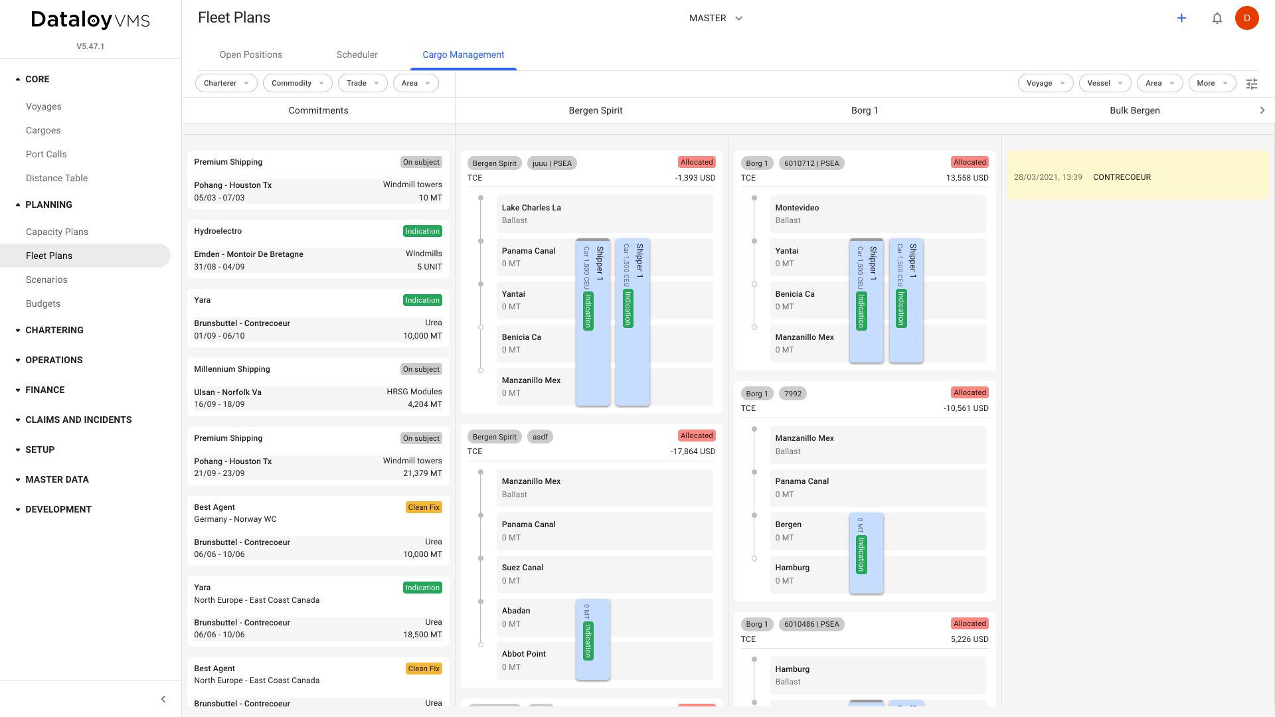Expand the CHARTERING section
Image resolution: width=1275 pixels, height=717 pixels.
[x=18, y=330]
